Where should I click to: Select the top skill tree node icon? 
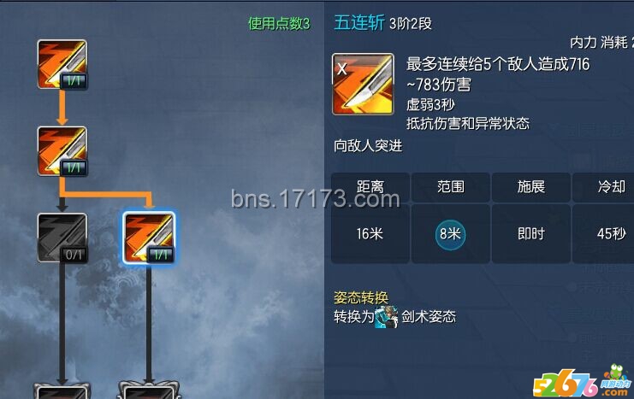[62, 64]
